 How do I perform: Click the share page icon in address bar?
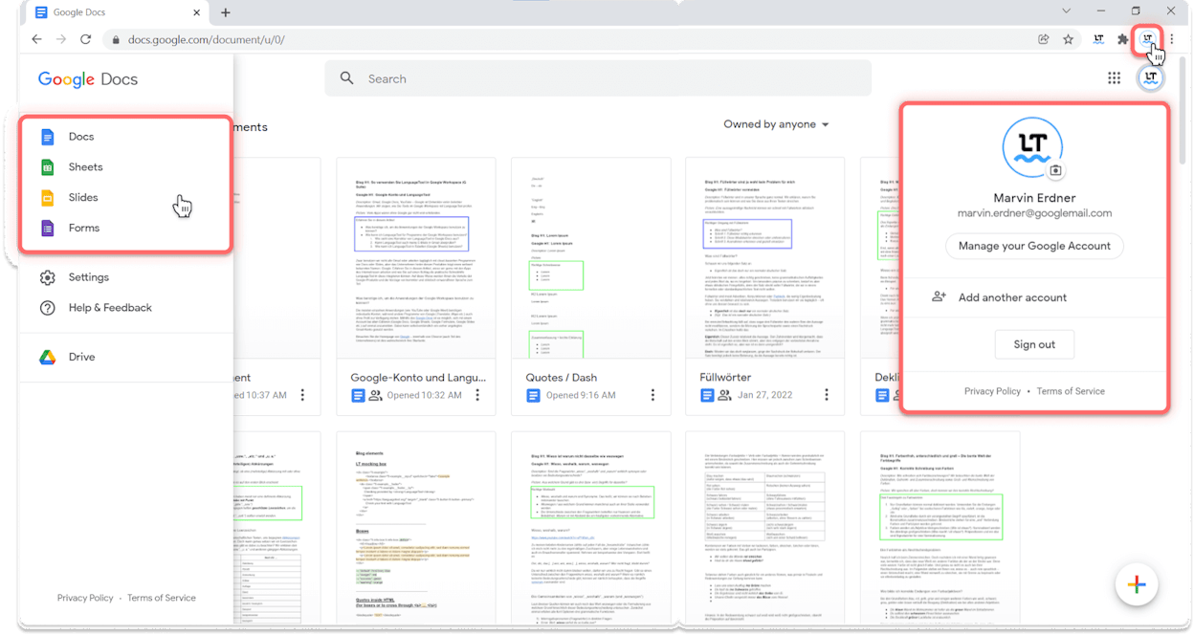(1043, 39)
